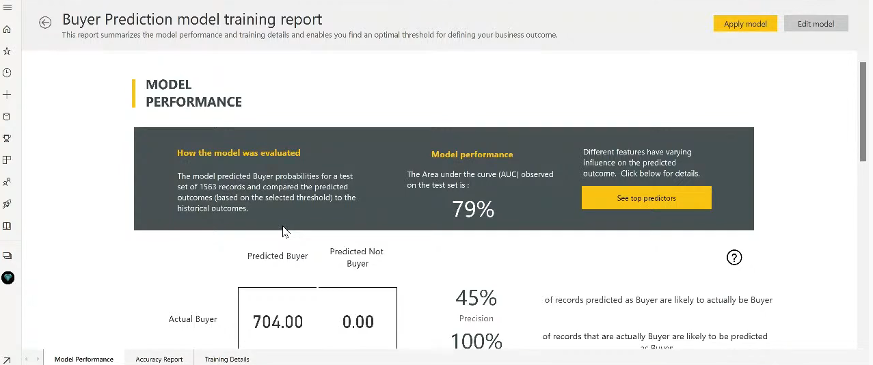Click the Predicted Buyer column header

click(278, 256)
